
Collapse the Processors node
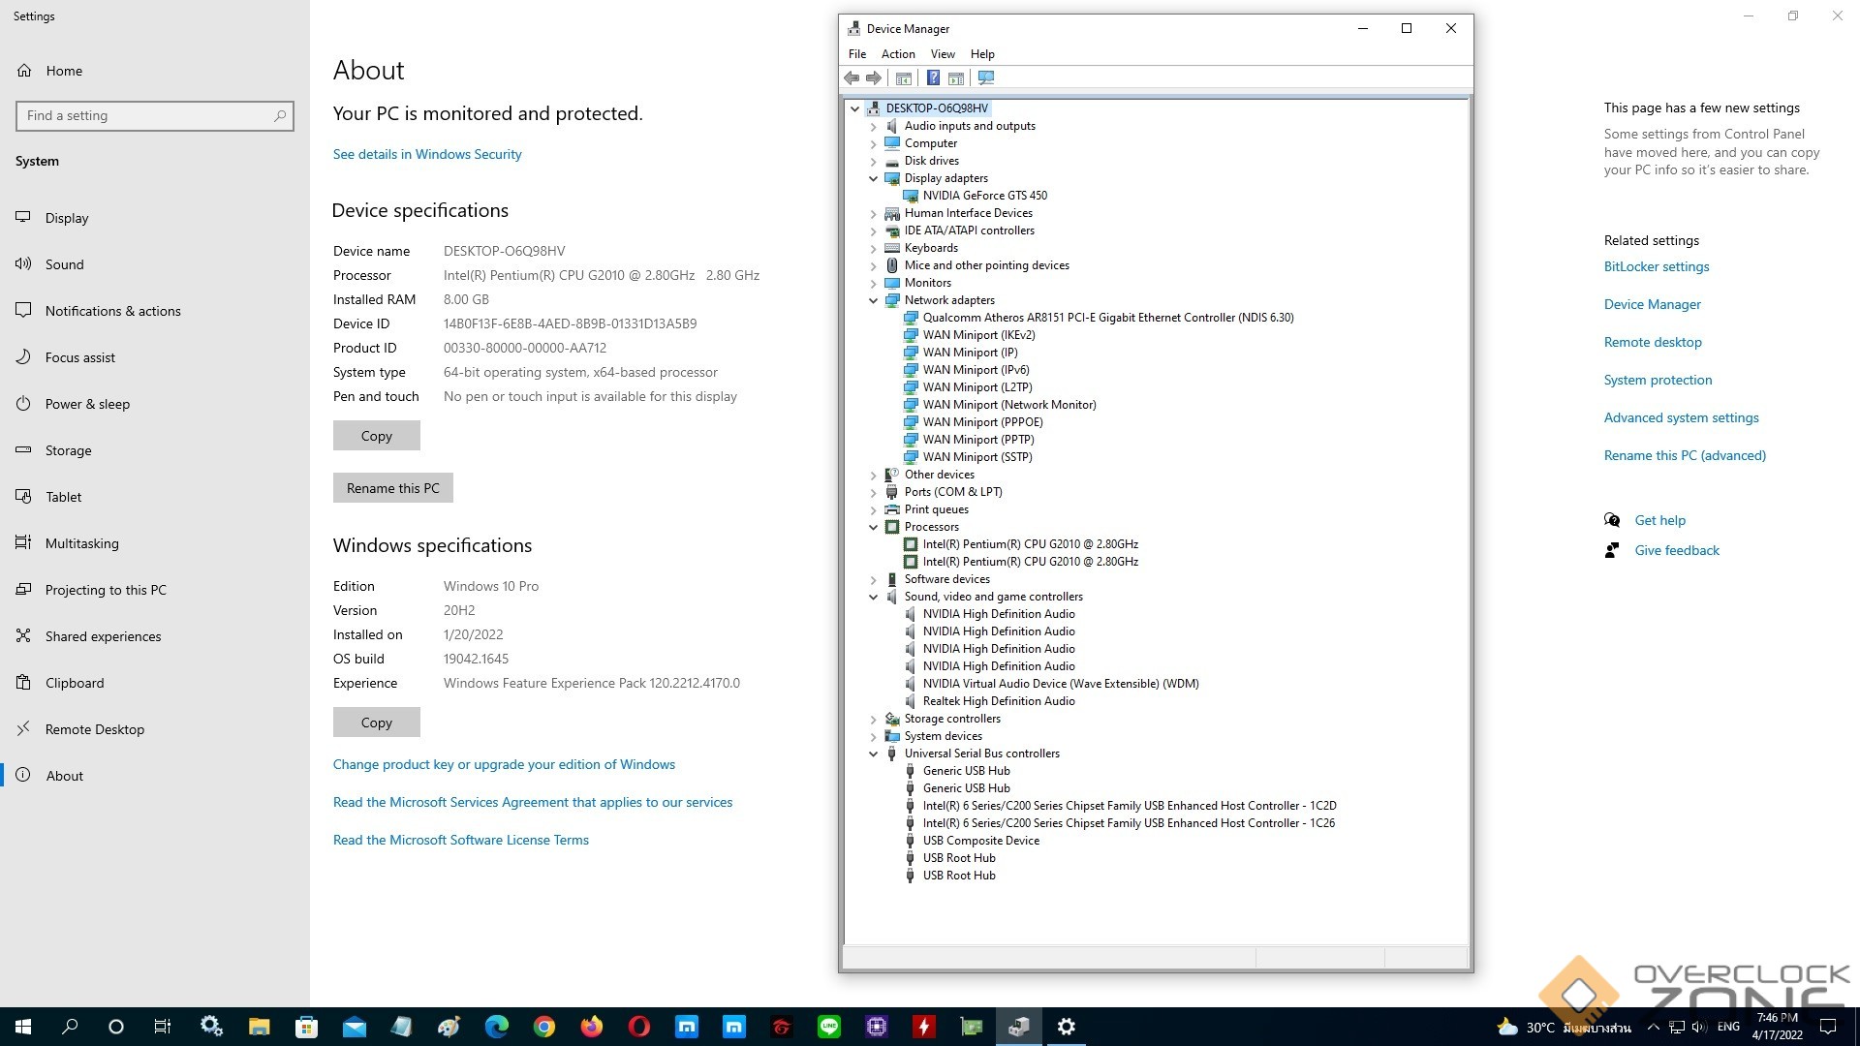point(873,527)
